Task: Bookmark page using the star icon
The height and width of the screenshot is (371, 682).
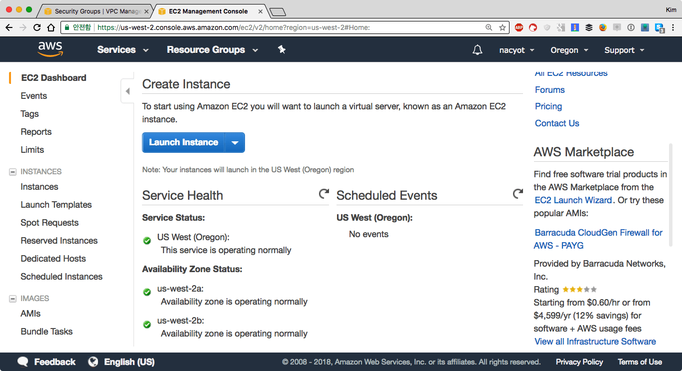Action: (502, 27)
